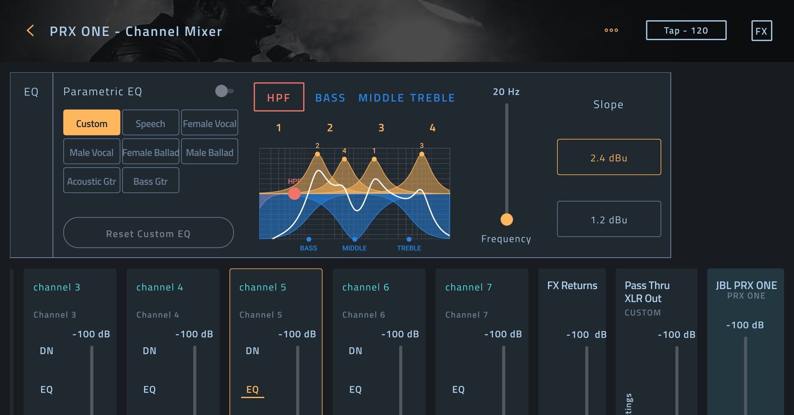Toggle the Parametric EQ switch
Screen dimensions: 794x415
(224, 91)
